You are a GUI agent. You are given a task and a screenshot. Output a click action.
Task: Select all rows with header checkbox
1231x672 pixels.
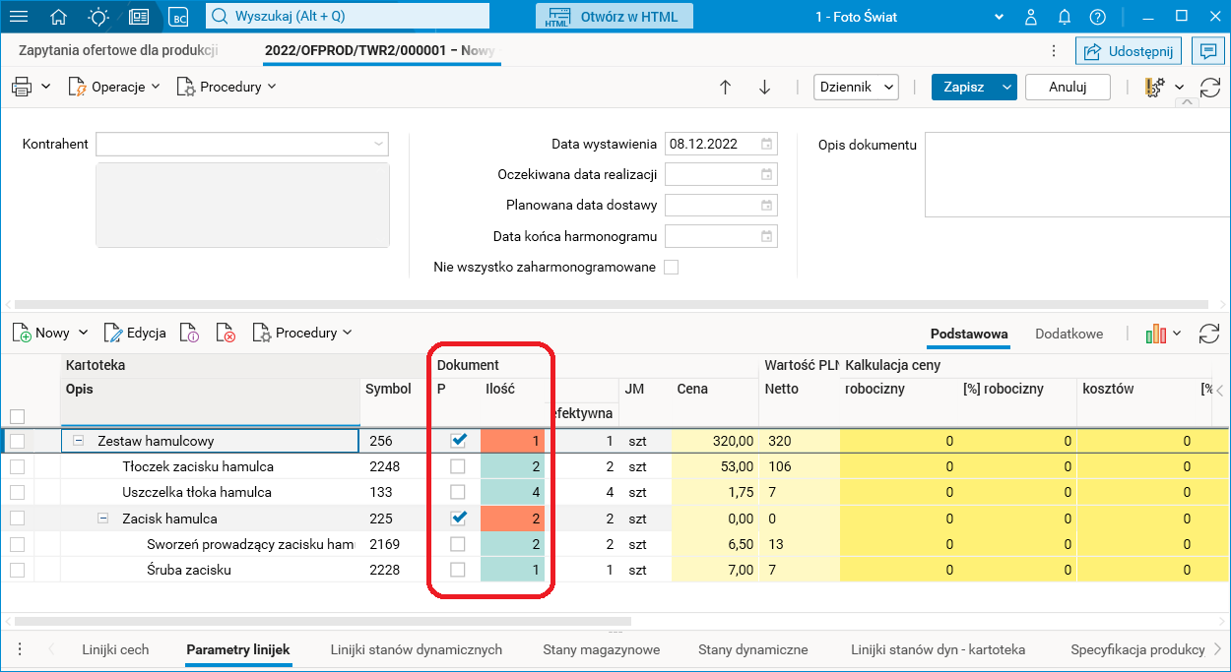click(17, 416)
